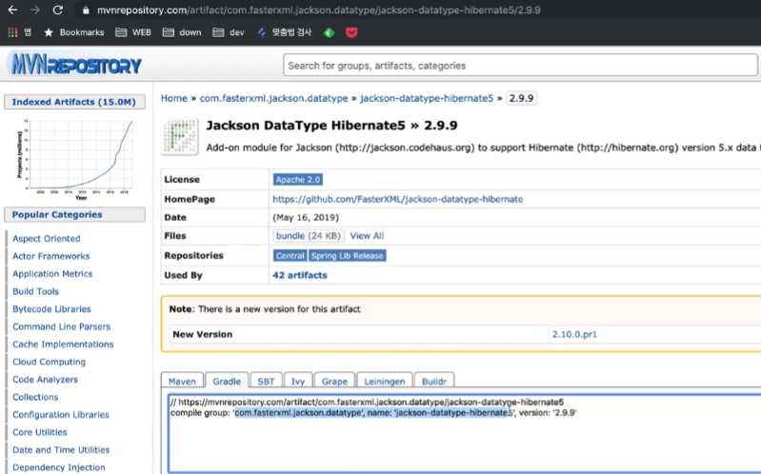This screenshot has height=474, width=761.
Task: Click the Jackson DataType Hibernate5 » 2.9.9 heading
Action: coord(332,126)
